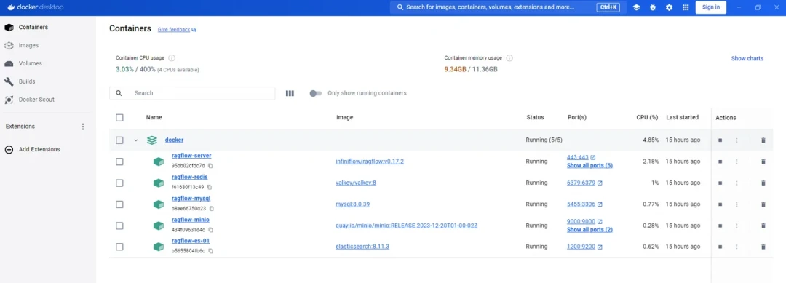Open Settings gear icon in header

669,7
